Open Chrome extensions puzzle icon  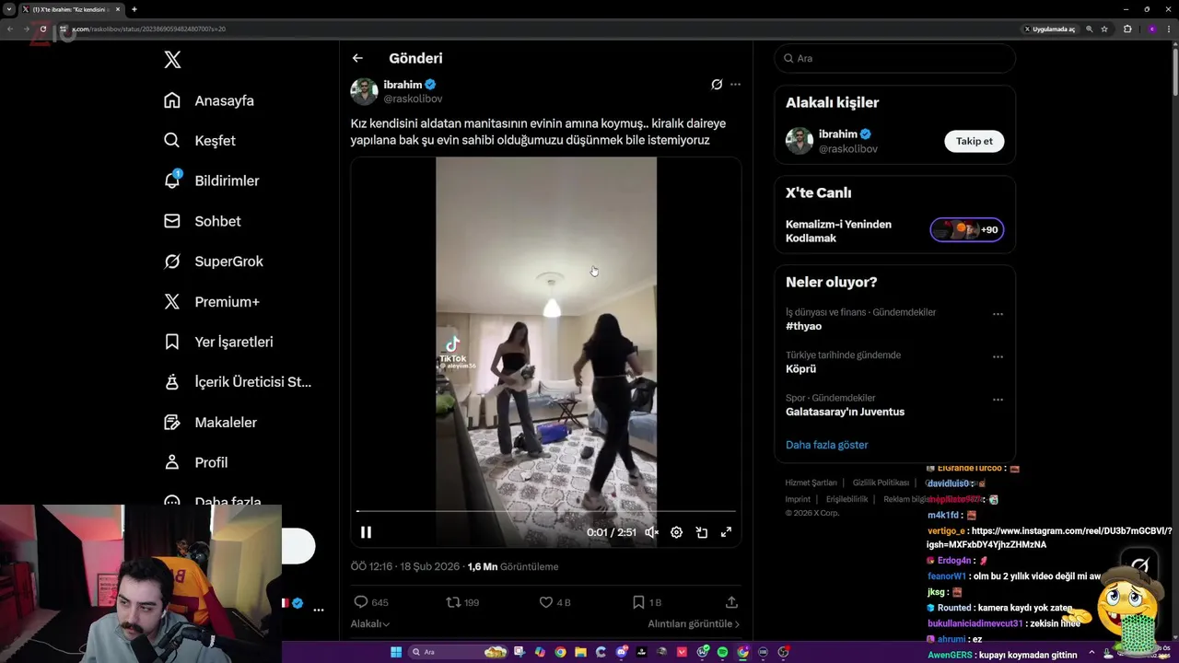click(x=1127, y=29)
